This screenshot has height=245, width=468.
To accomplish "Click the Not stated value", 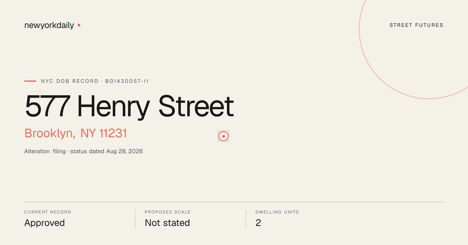I will [x=167, y=223].
